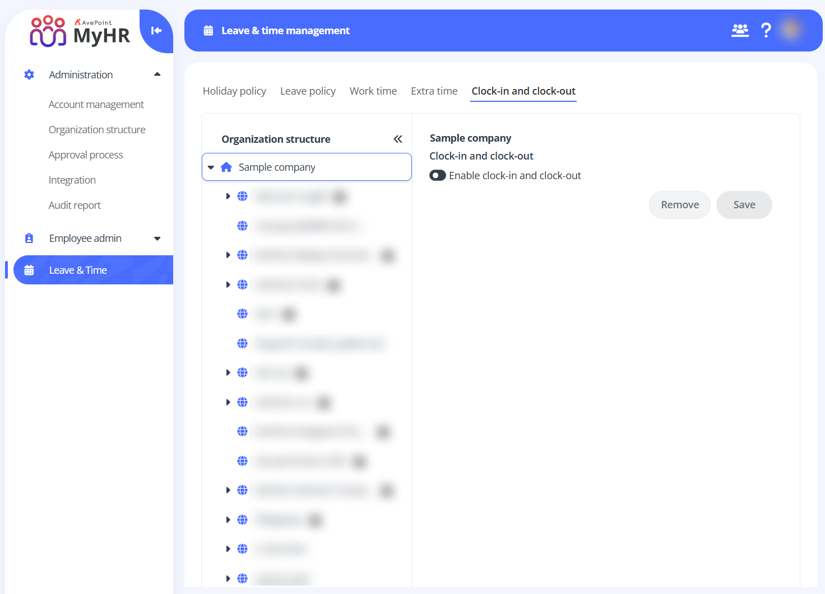Click the header calendar icon

[208, 31]
